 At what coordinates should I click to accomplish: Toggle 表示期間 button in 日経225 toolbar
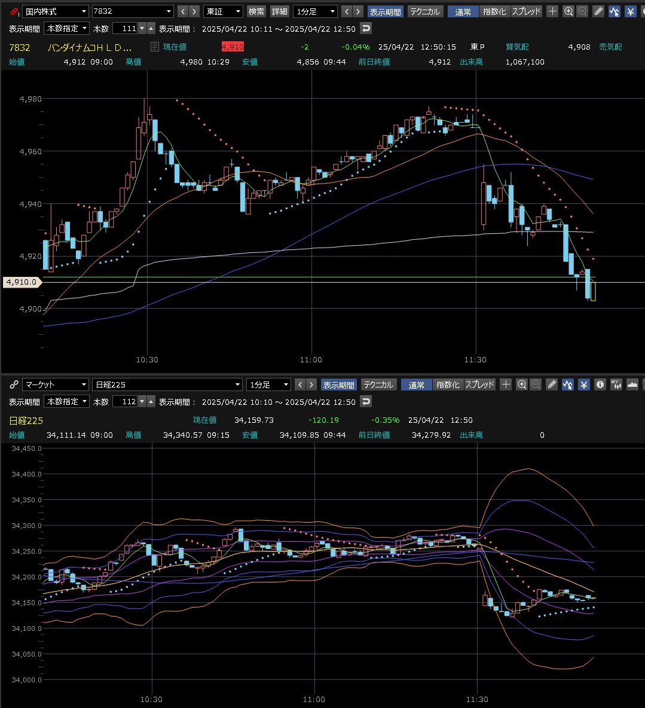point(339,384)
